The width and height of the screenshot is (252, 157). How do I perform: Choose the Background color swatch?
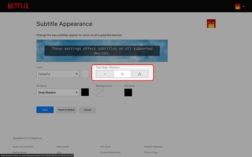click(x=100, y=92)
